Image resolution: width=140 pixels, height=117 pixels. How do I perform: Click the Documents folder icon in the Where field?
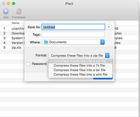coord(46,42)
